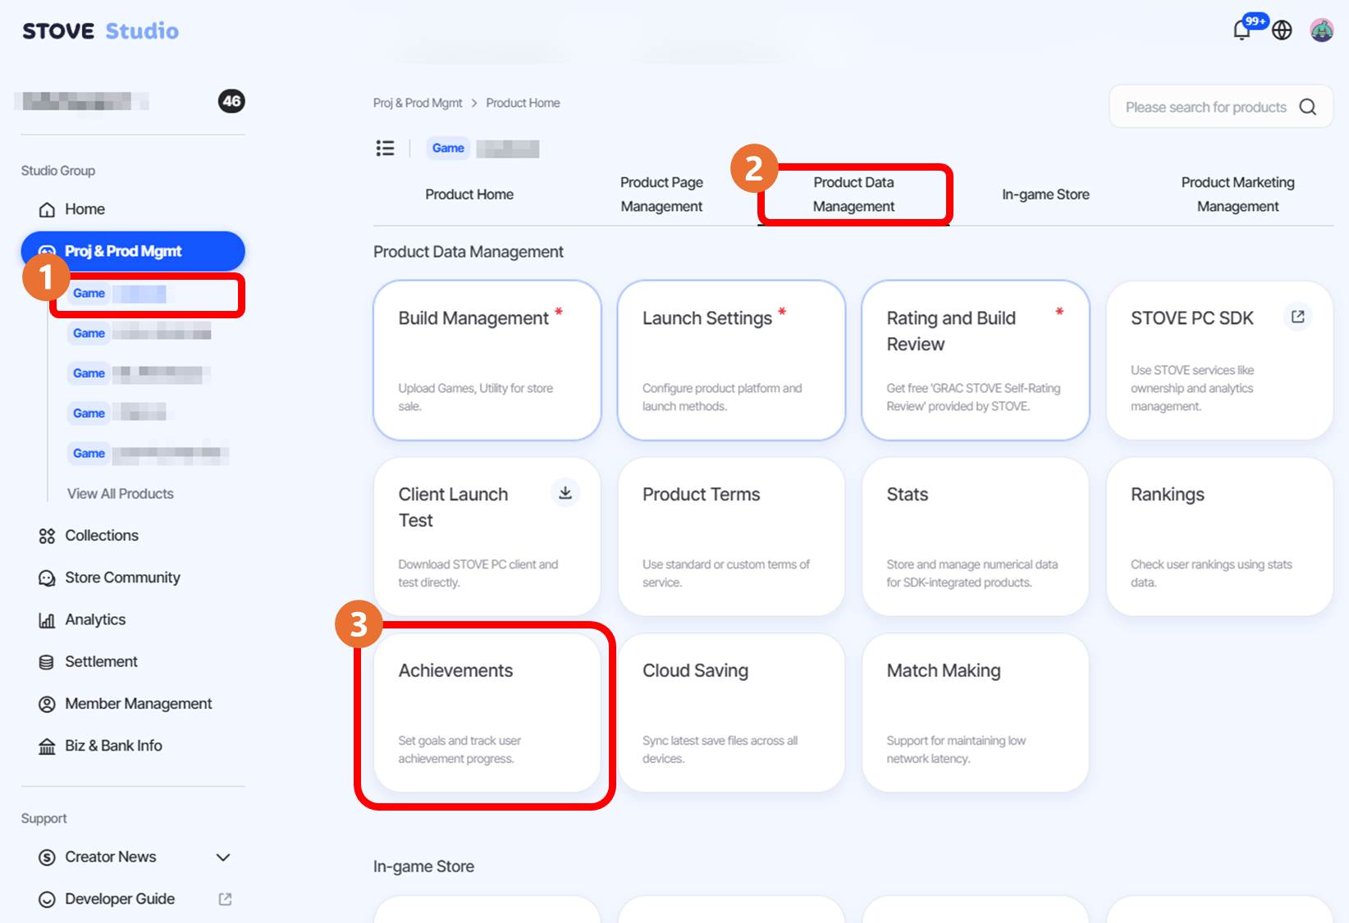
Task: Click Proj & Prod Mgmt breadcrumb
Action: [418, 103]
